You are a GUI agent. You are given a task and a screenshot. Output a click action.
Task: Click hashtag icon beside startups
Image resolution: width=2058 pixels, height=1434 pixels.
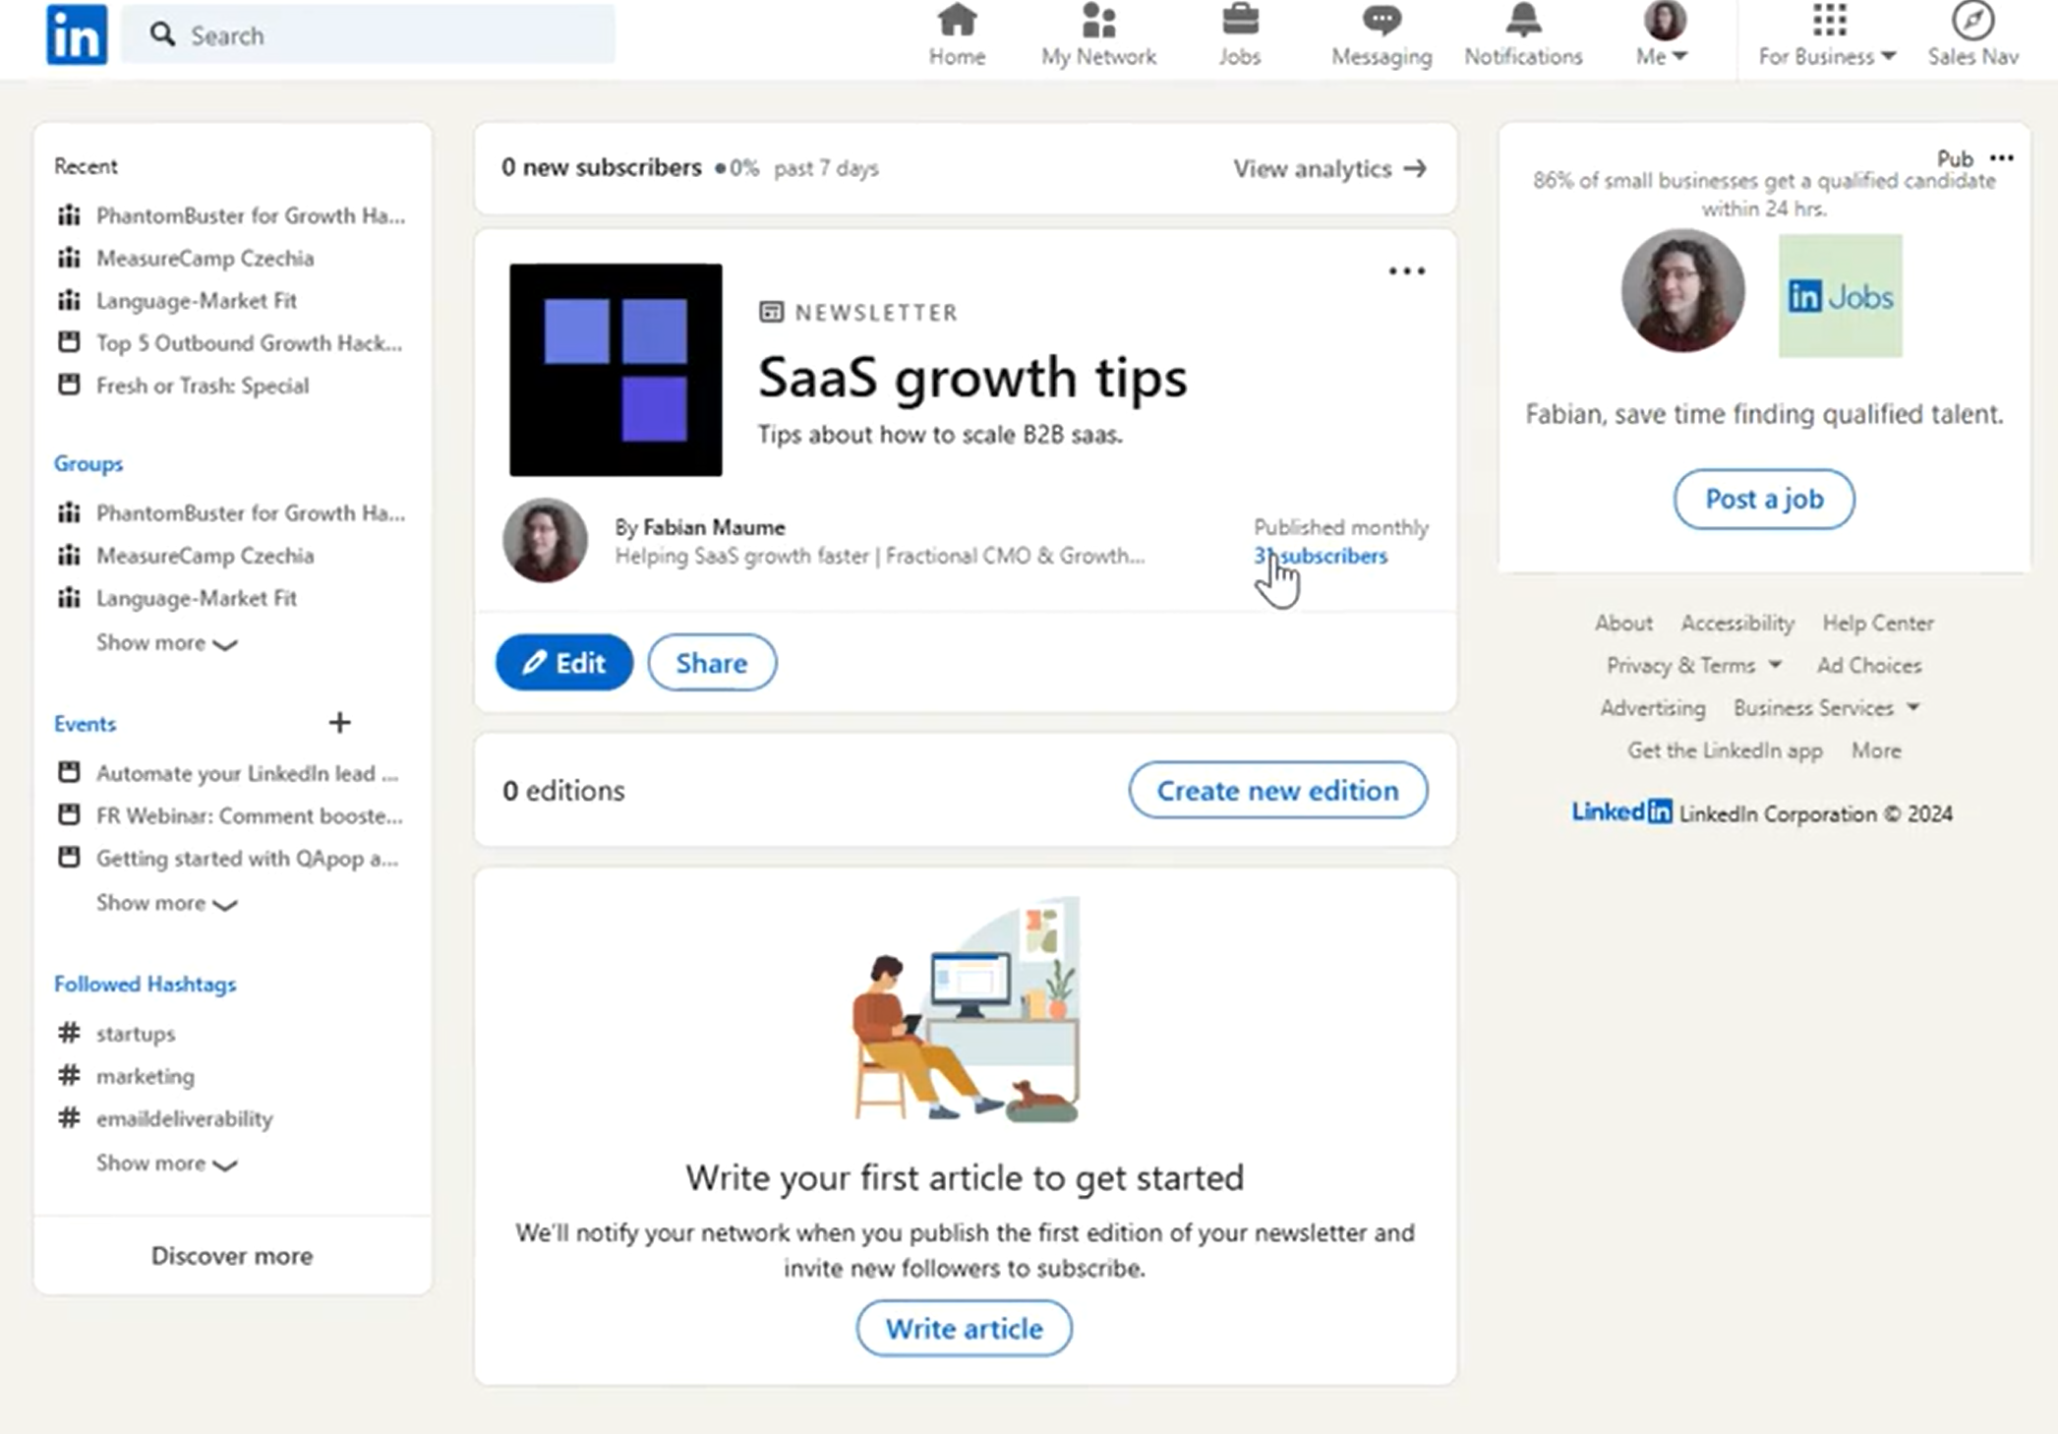(69, 1033)
